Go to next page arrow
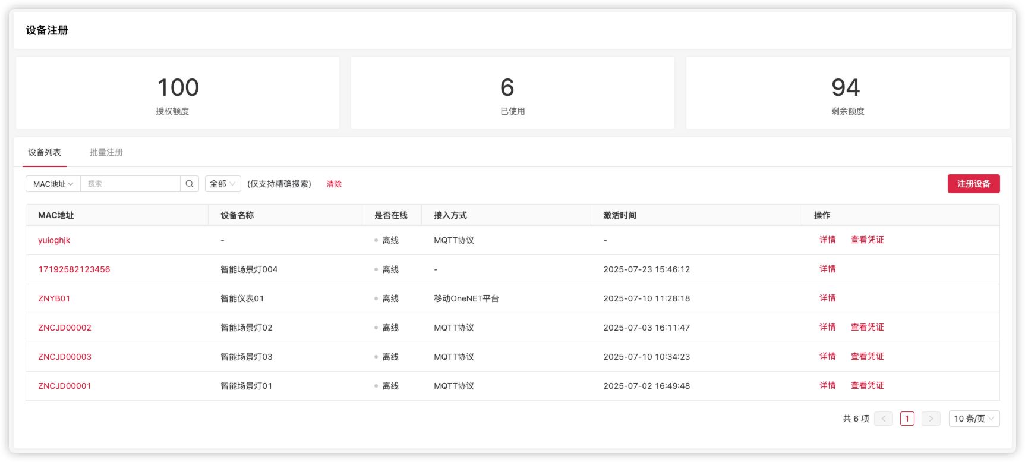This screenshot has height=462, width=1025. click(x=931, y=419)
